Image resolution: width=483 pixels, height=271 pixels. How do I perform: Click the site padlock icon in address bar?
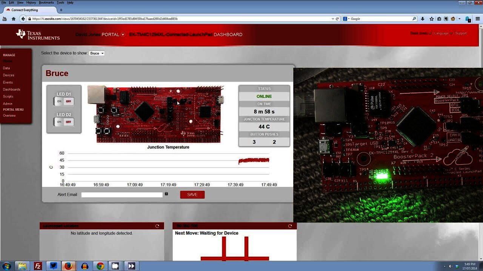(29, 19)
